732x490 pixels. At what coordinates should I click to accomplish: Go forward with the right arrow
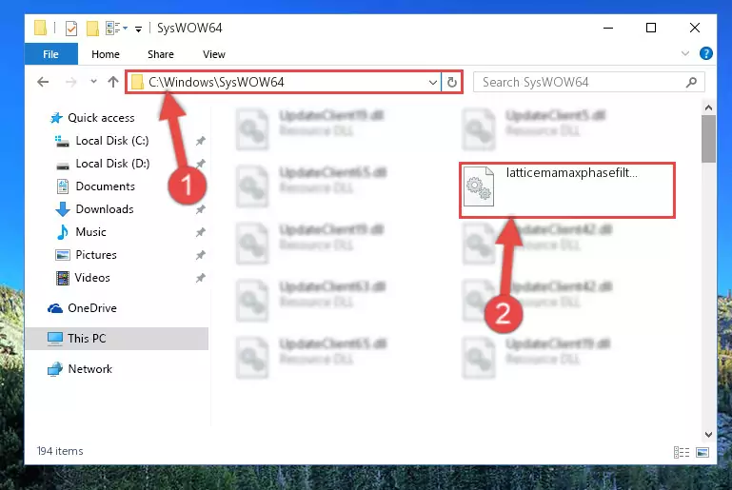[71, 82]
